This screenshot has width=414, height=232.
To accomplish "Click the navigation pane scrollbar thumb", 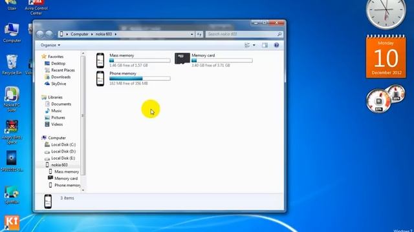I will pyautogui.click(x=83, y=116).
